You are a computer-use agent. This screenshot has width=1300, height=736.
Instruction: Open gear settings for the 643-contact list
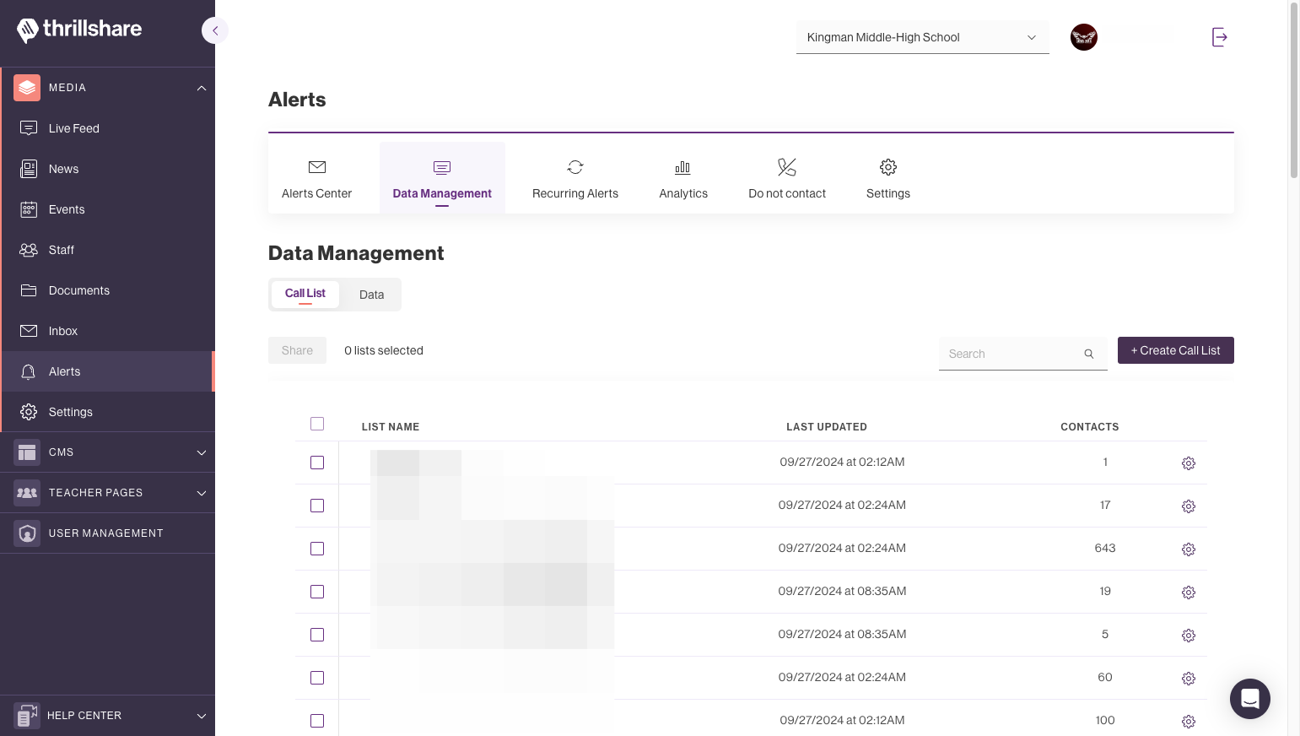coord(1189,549)
